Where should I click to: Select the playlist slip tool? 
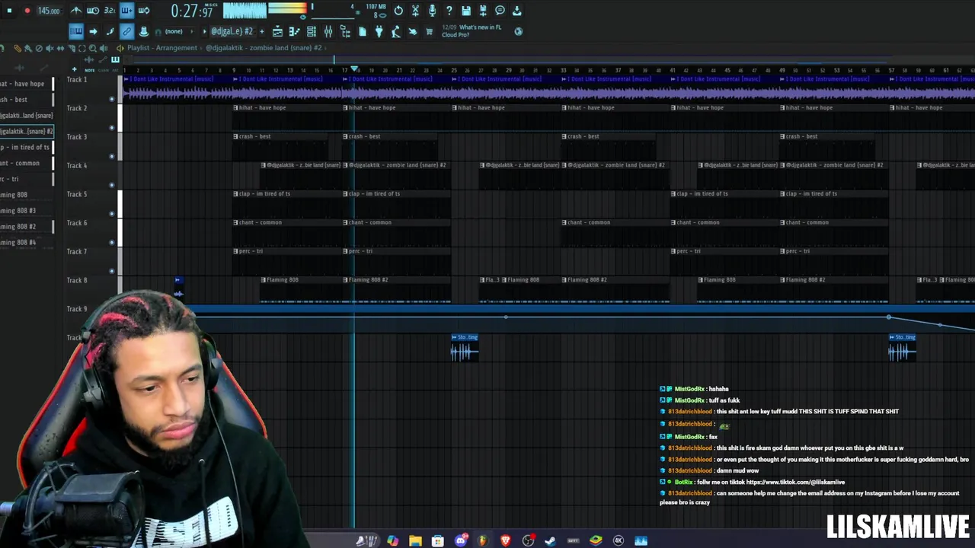pos(61,48)
